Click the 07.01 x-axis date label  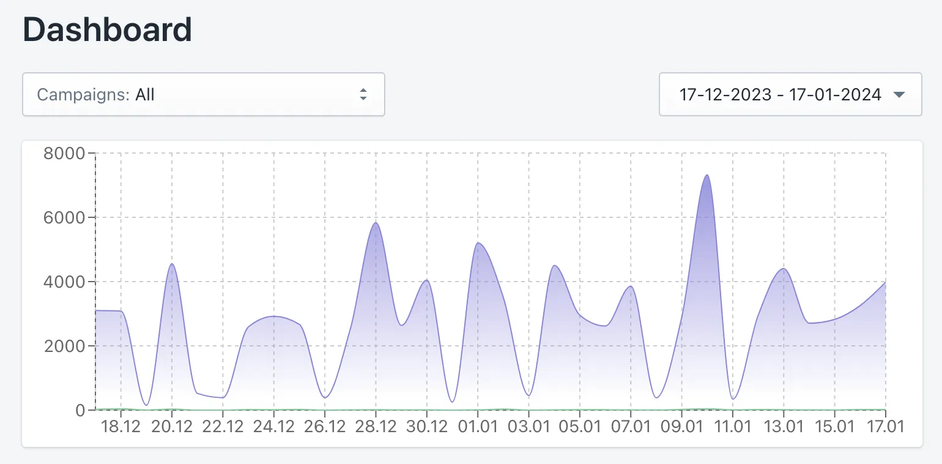pos(631,425)
